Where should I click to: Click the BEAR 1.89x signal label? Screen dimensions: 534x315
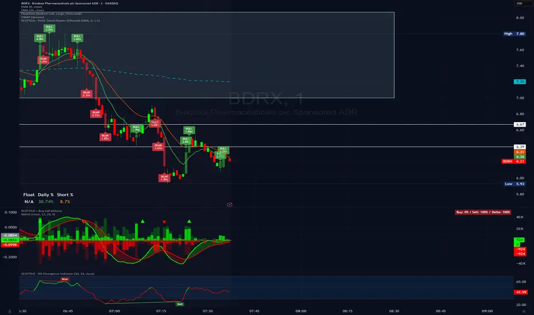point(164,178)
